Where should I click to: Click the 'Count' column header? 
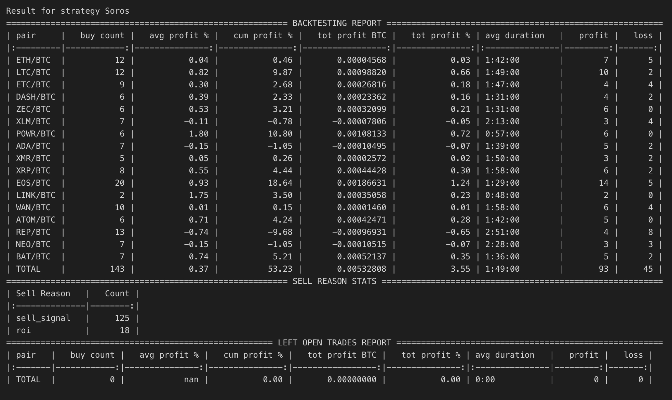(117, 294)
